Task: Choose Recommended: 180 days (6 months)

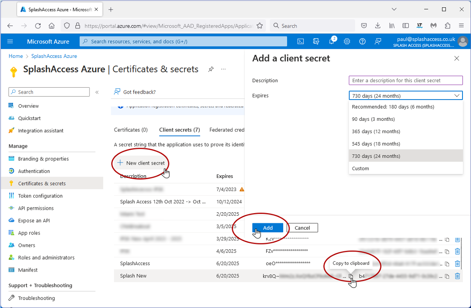Action: click(405, 107)
